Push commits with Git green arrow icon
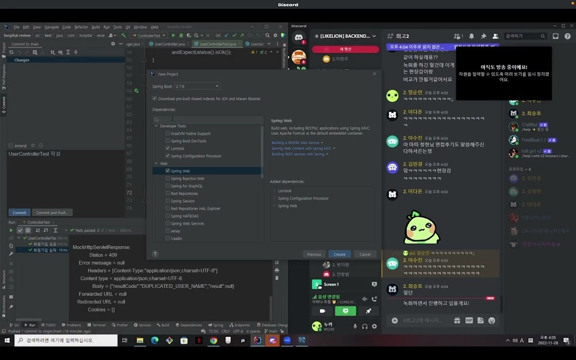Image resolution: width=576 pixels, height=360 pixels. 242,36
